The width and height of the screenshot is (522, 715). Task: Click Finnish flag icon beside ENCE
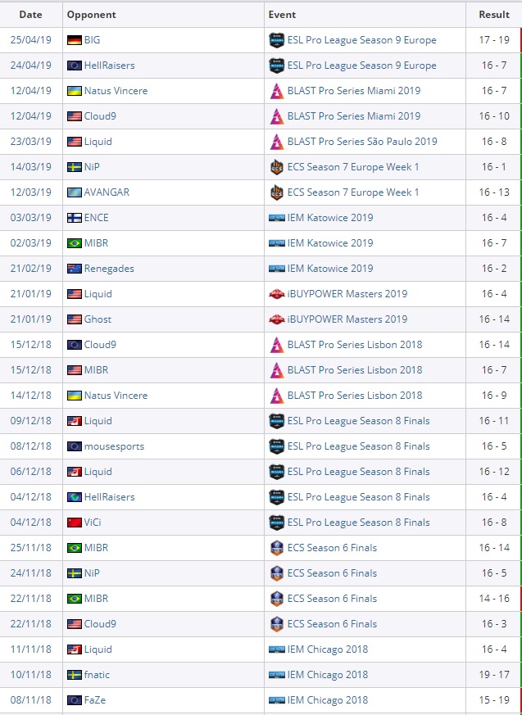click(x=75, y=218)
